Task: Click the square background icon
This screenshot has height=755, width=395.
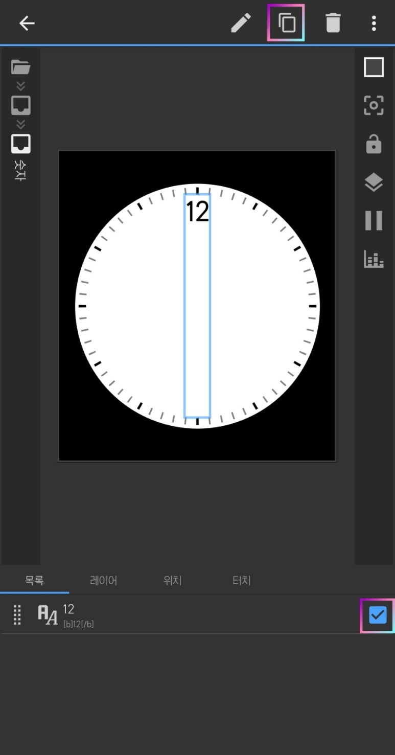Action: pos(374,67)
